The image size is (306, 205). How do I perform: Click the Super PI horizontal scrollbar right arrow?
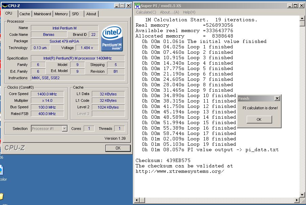(297, 200)
